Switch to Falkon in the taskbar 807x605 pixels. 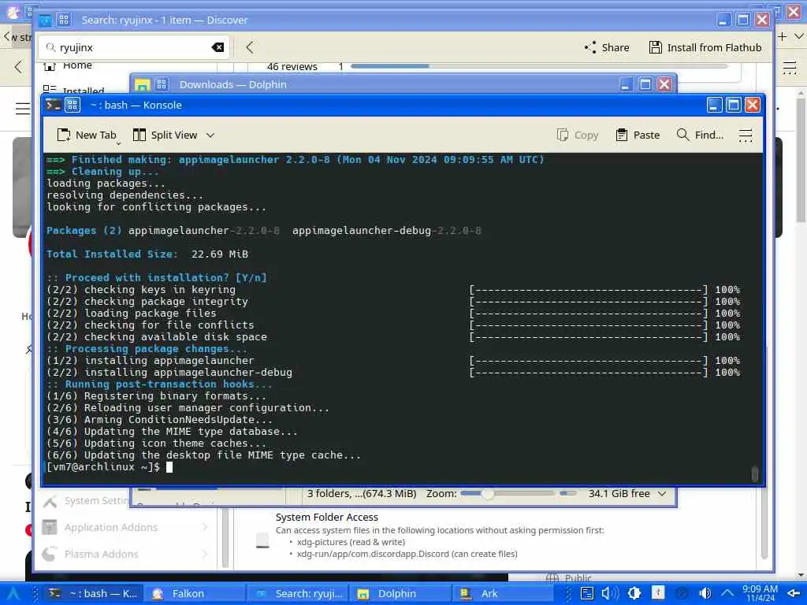(195, 593)
